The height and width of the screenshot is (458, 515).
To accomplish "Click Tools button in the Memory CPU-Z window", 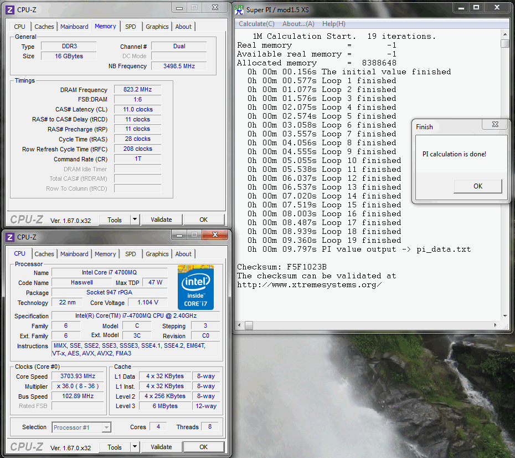I will pos(114,220).
